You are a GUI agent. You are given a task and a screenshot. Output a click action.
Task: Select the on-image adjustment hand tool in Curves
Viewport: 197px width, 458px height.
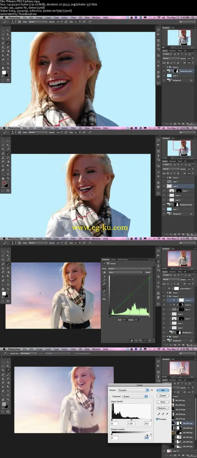coord(104,272)
